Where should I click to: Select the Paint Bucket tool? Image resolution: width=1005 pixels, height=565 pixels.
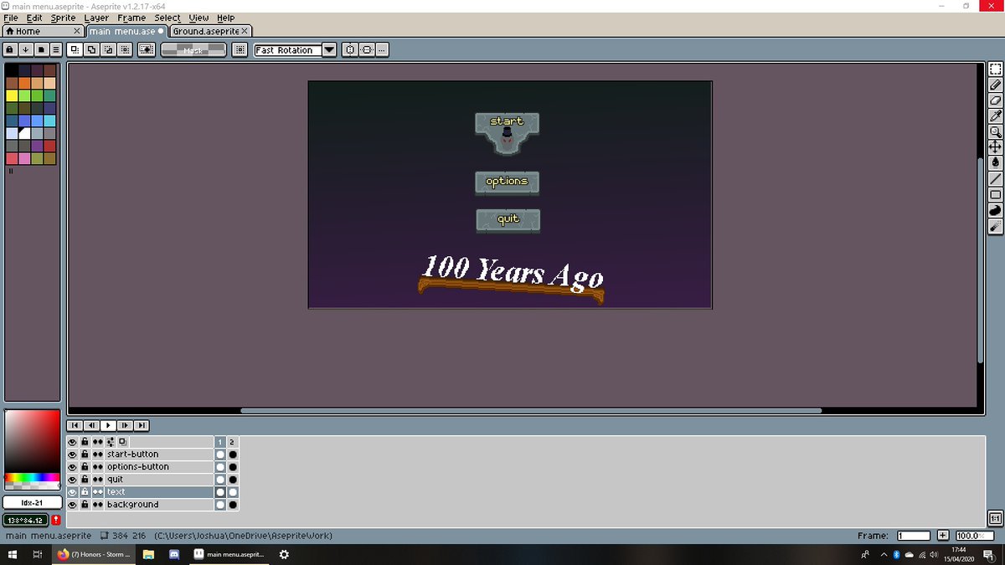coord(995,163)
